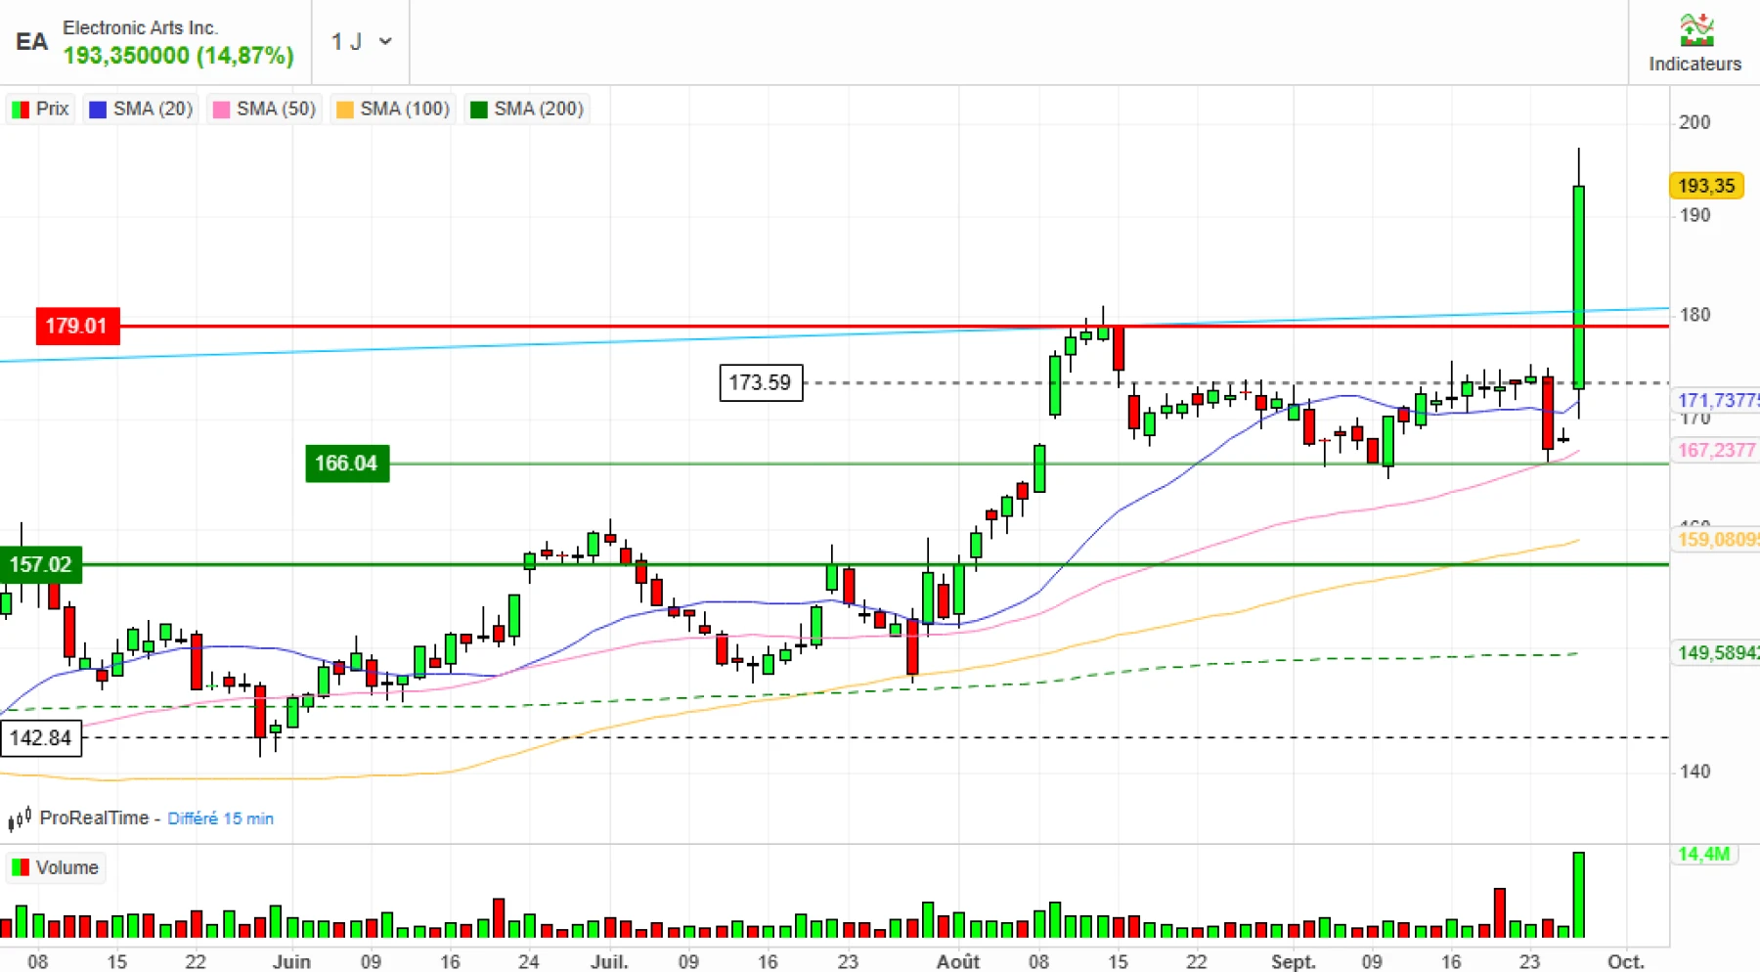Toggle SMA (20) indicator legend
The height and width of the screenshot is (972, 1760).
pos(141,109)
